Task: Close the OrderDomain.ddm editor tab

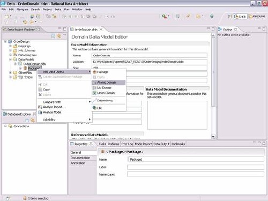Action: tap(101, 29)
